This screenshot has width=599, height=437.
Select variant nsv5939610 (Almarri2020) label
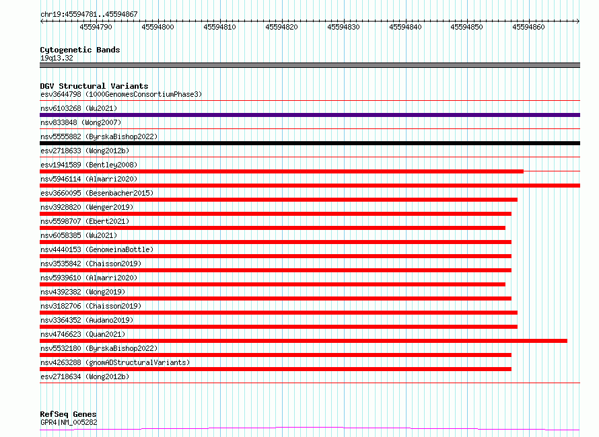(89, 278)
